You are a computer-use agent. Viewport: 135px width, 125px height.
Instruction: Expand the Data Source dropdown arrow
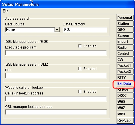(57, 30)
